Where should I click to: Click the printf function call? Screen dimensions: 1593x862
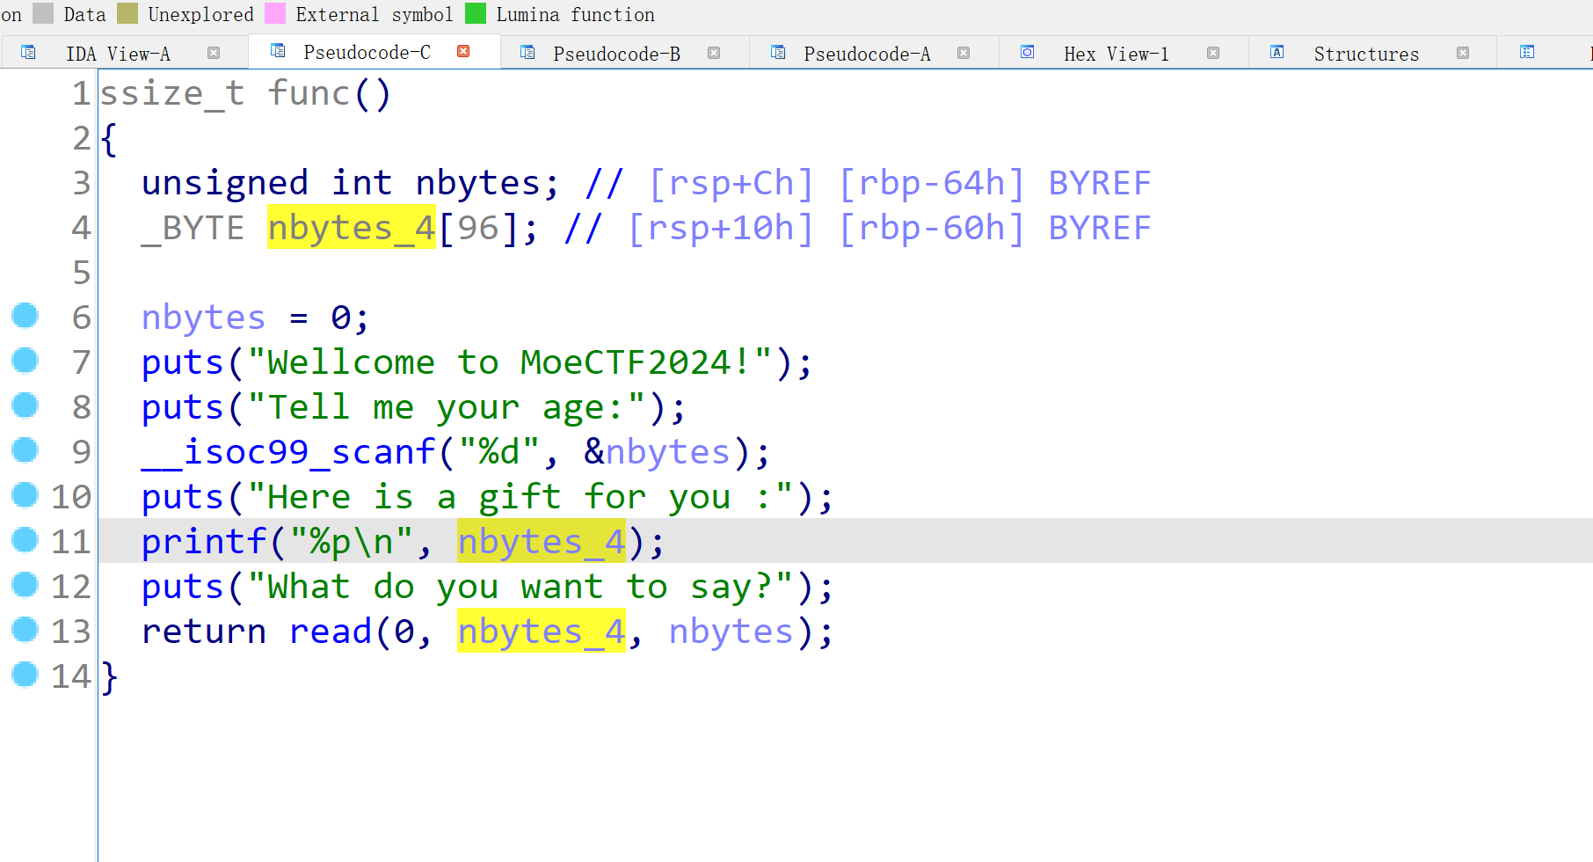click(204, 542)
